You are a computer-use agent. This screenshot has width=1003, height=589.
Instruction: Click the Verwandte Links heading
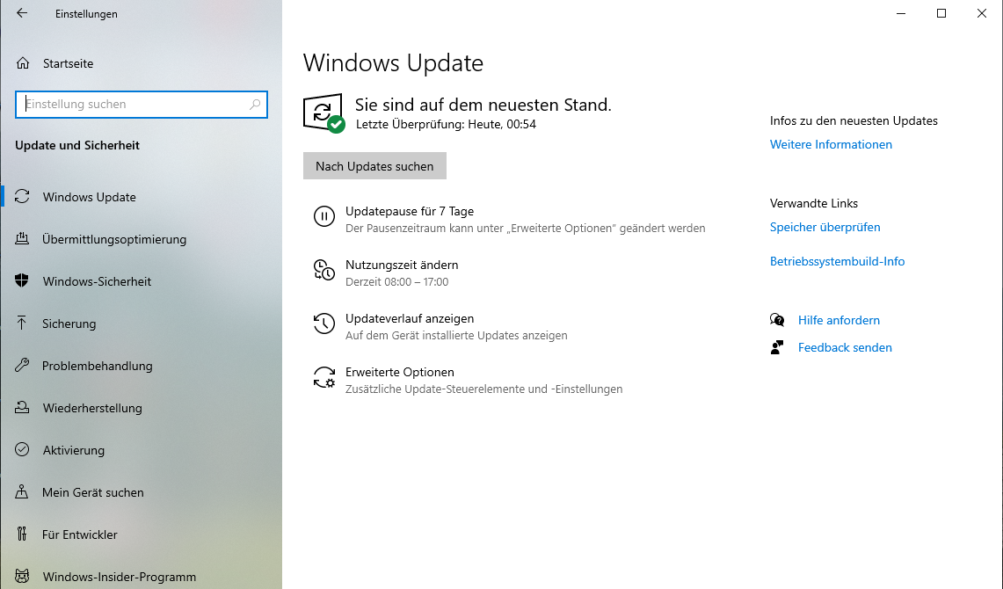click(x=814, y=203)
